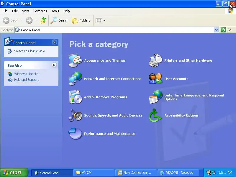
Task: Expand the Address bar dropdown list
Action: [x=216, y=30]
